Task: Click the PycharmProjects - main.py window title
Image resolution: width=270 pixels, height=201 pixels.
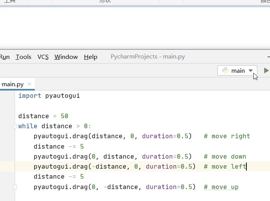Action: coord(148,57)
